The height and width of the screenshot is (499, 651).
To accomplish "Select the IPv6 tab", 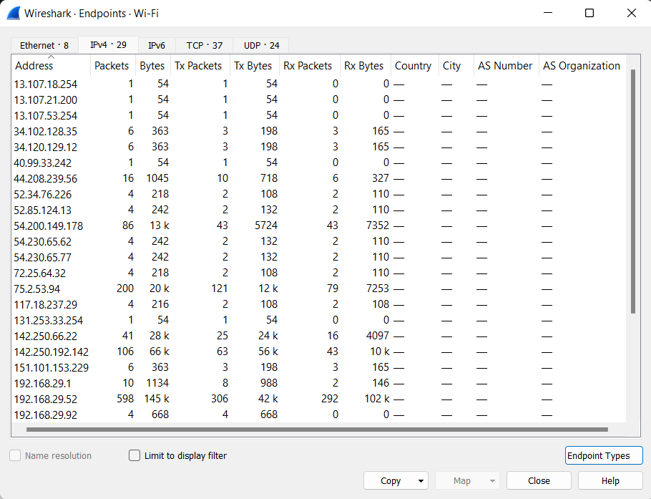I will point(157,44).
